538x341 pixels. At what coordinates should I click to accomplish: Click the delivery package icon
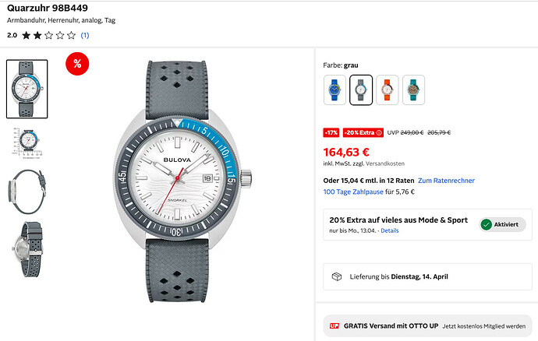point(337,276)
